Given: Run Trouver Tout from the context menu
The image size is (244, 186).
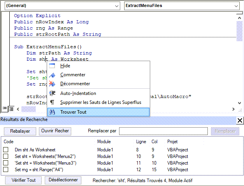Looking at the screenshot, I should coord(98,112).
